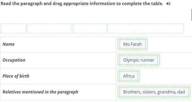This screenshot has width=192, height=102.
Task: Click the widest empty drop slot above the table
Action: [146, 29]
